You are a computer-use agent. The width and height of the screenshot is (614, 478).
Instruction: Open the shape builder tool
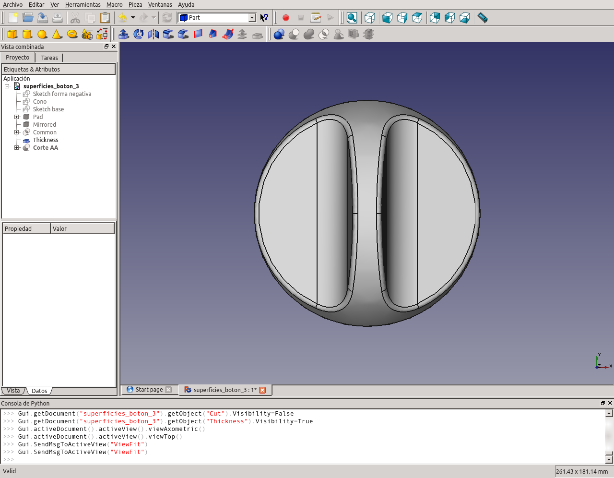[102, 34]
